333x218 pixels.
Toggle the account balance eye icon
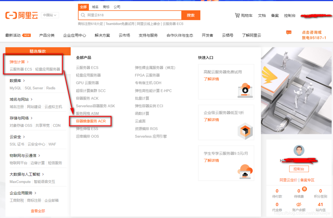coord(299,204)
